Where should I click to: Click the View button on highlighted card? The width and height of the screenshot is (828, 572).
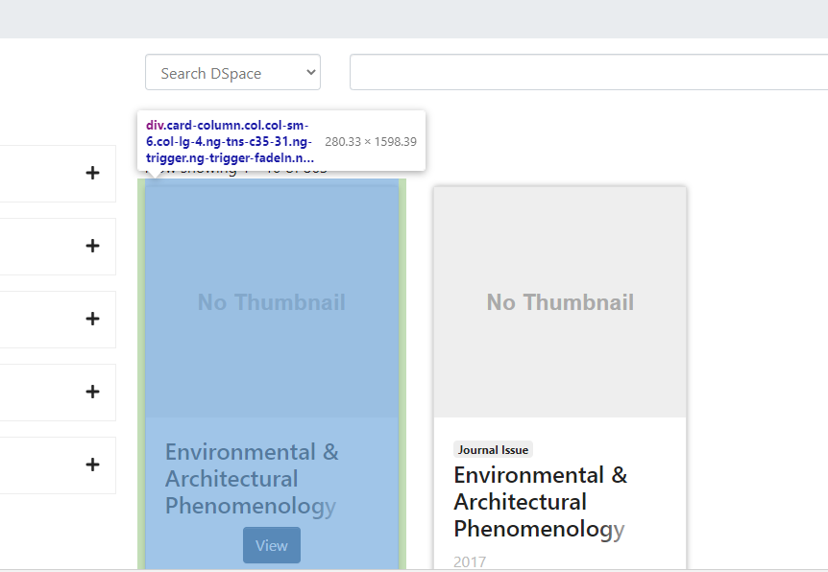(272, 545)
